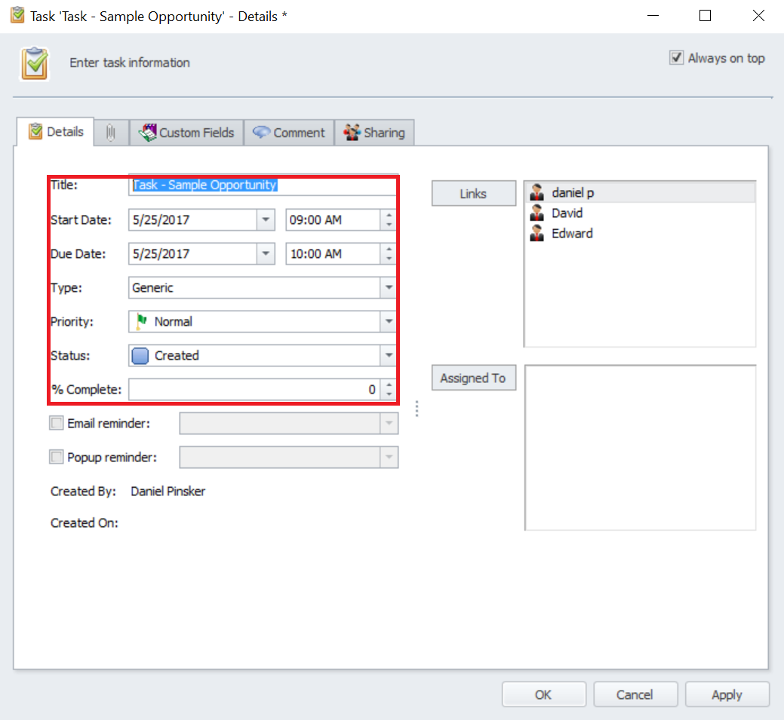Screen dimensions: 784x720
Task: Select Edward contact in links list
Action: click(571, 234)
